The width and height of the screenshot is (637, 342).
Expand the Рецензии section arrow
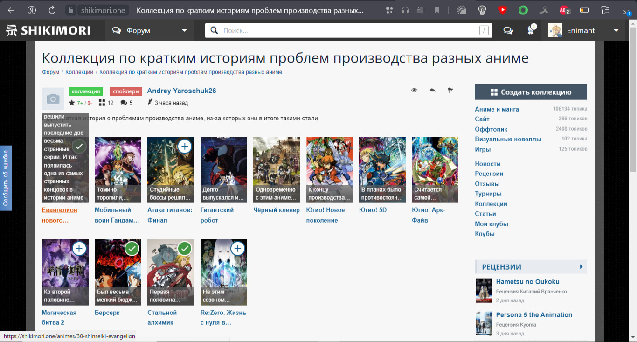tap(581, 267)
